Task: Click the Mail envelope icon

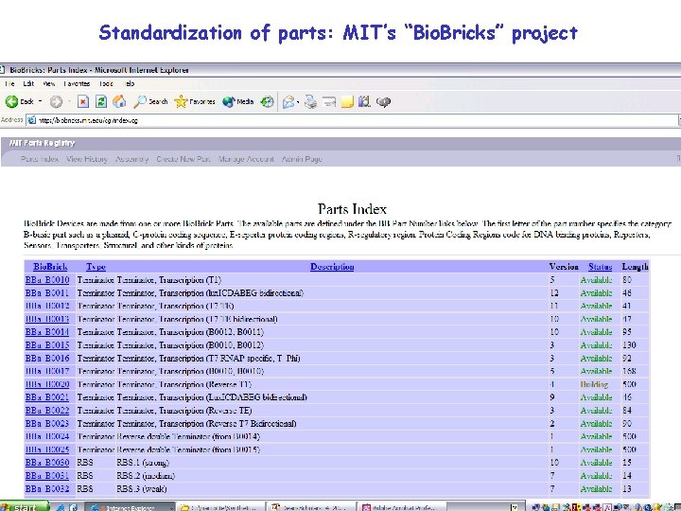Action: 288,101
